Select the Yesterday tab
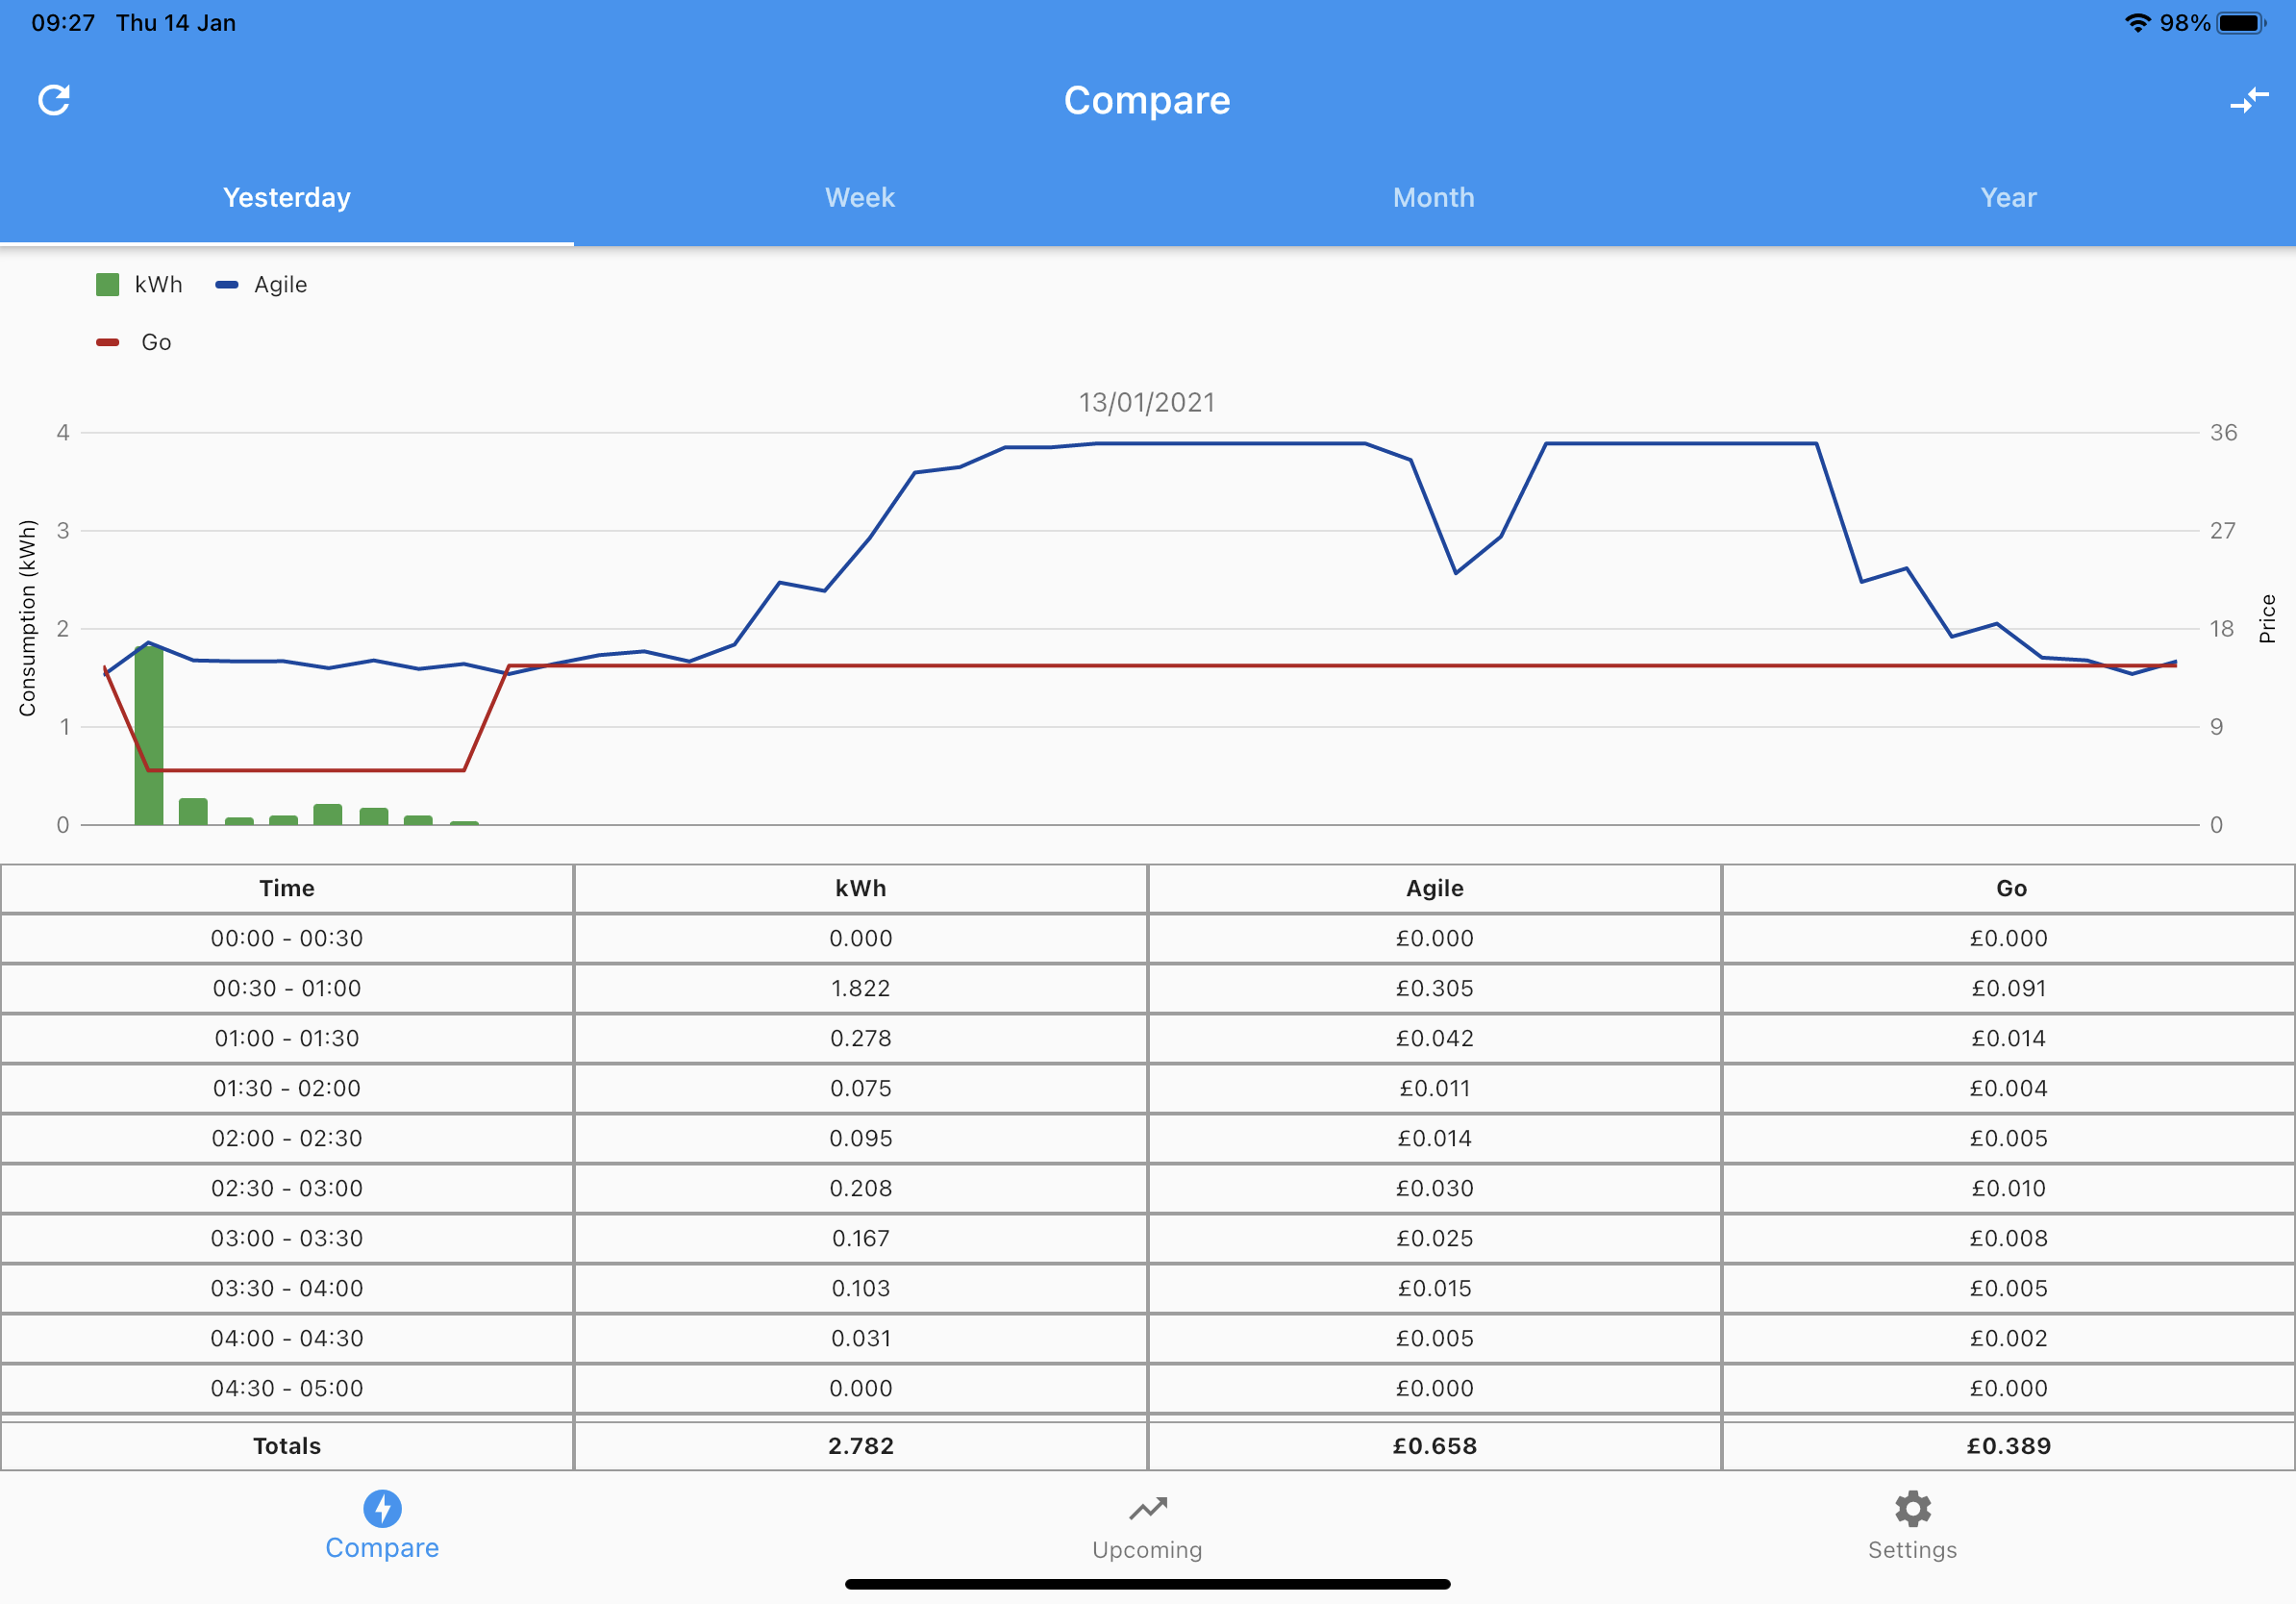The height and width of the screenshot is (1604, 2296). pyautogui.click(x=287, y=197)
